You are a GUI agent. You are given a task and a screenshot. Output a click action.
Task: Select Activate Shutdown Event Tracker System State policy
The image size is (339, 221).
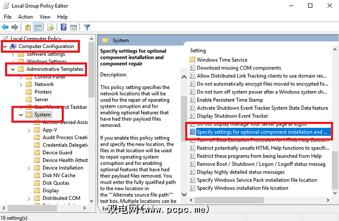pos(263,108)
